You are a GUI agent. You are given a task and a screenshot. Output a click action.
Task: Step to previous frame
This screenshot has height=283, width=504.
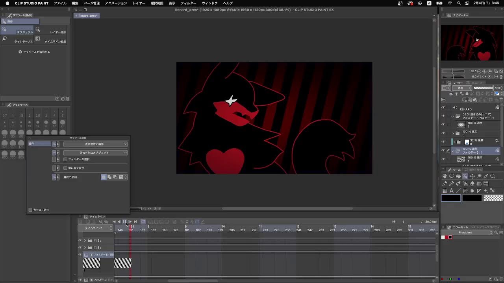point(119,222)
